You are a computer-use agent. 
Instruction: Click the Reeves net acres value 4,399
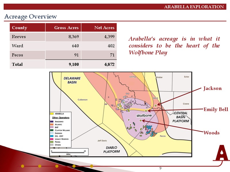coord(110,37)
